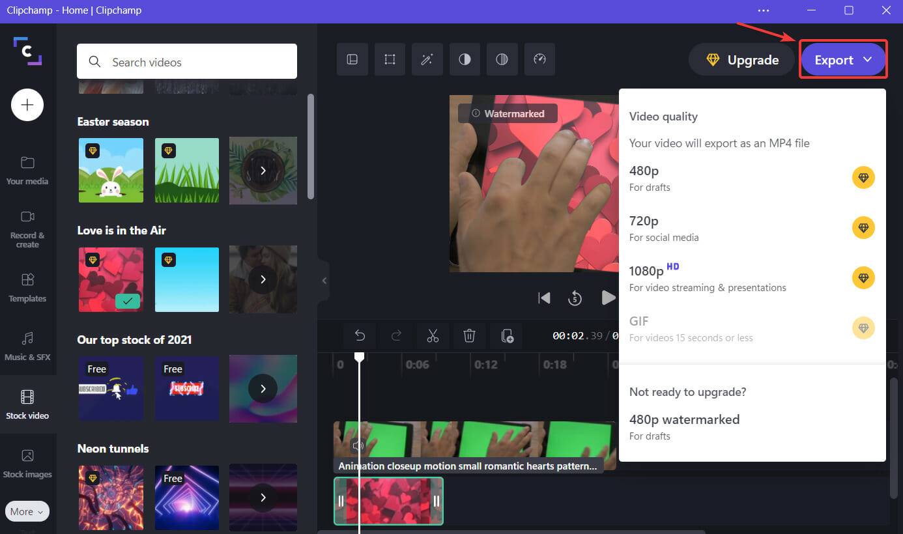903x534 pixels.
Task: Open the Adjust colors contrast tool
Action: pos(465,59)
